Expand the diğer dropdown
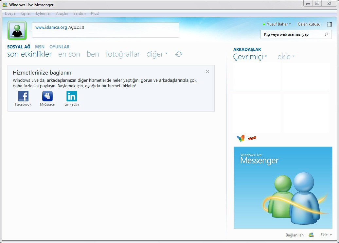Viewport: 339px width, 243px height. (157, 54)
